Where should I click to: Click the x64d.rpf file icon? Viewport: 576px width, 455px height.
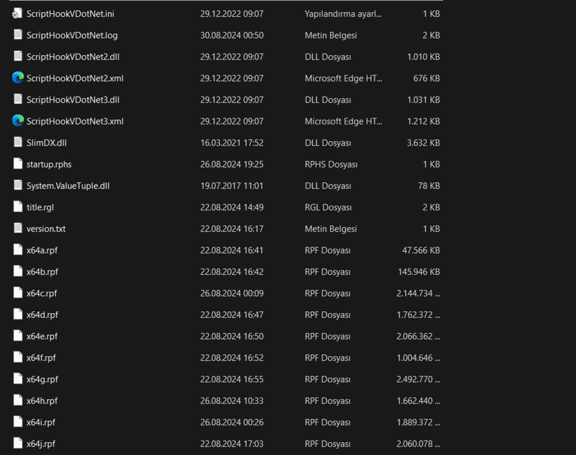tap(18, 314)
